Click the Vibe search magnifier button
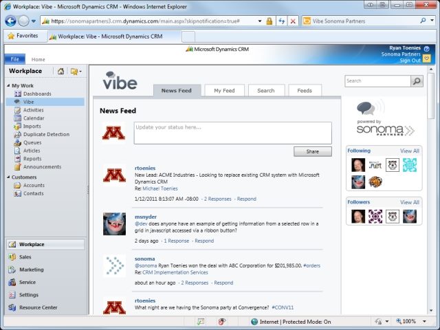 (417, 81)
